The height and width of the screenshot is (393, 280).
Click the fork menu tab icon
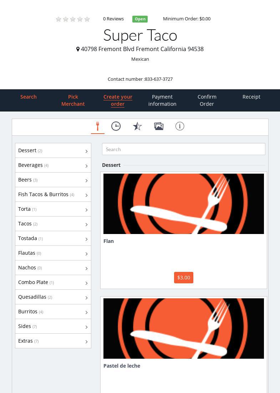click(97, 126)
